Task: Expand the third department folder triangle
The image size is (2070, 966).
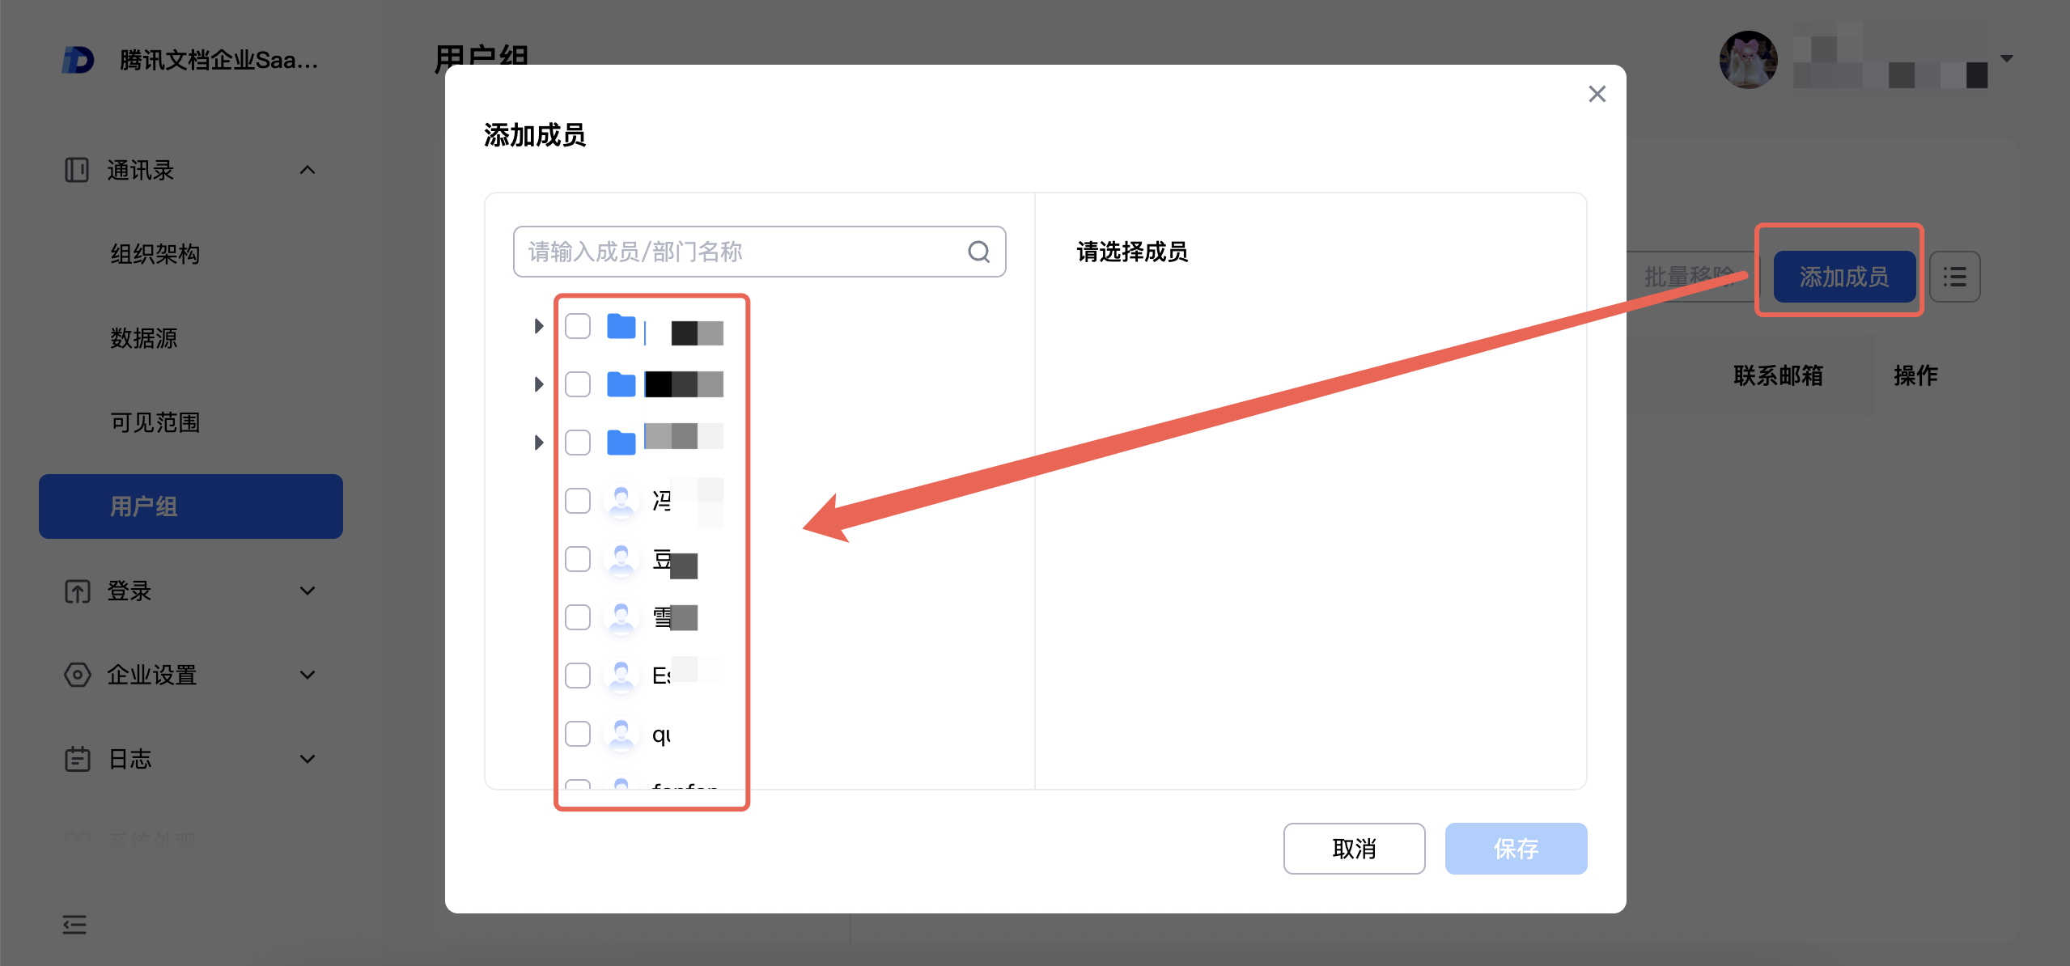Action: (x=538, y=443)
